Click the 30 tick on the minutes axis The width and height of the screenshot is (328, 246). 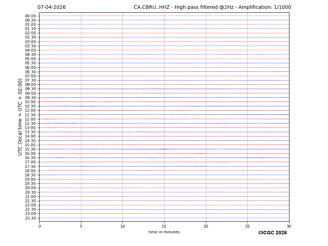(x=289, y=226)
